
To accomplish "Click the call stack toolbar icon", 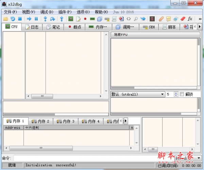I will tap(100, 19).
